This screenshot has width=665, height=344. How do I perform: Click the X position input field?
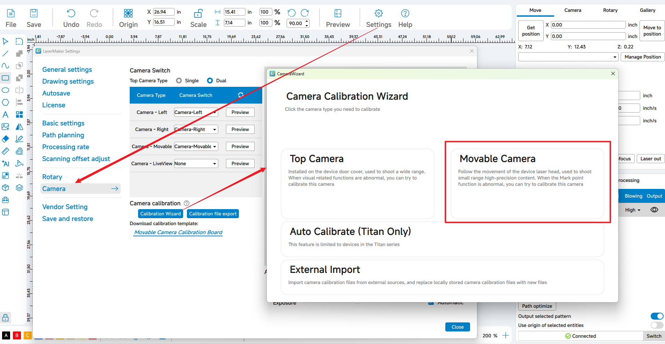pos(164,12)
